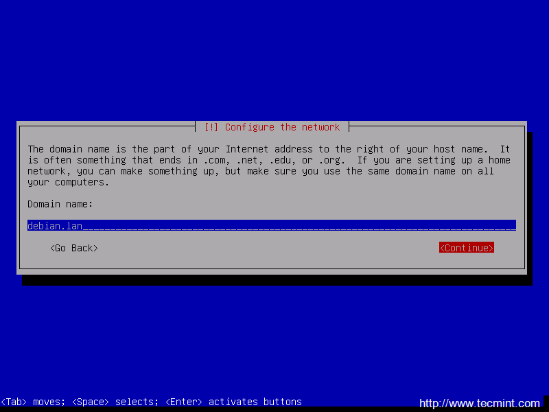This screenshot has height=412, width=549.
Task: Open the tecmint.com watermark link
Action: (479, 403)
